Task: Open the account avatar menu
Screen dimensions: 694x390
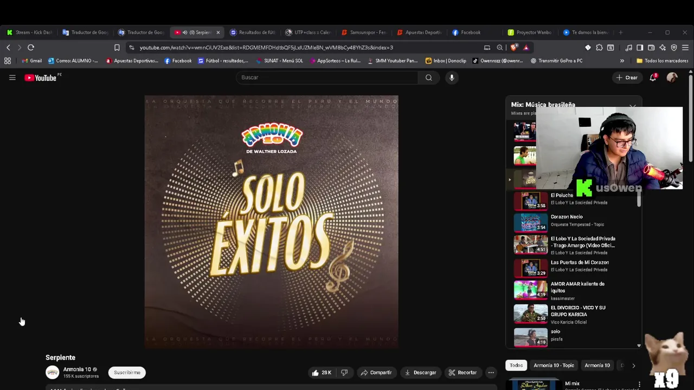Action: [x=672, y=77]
